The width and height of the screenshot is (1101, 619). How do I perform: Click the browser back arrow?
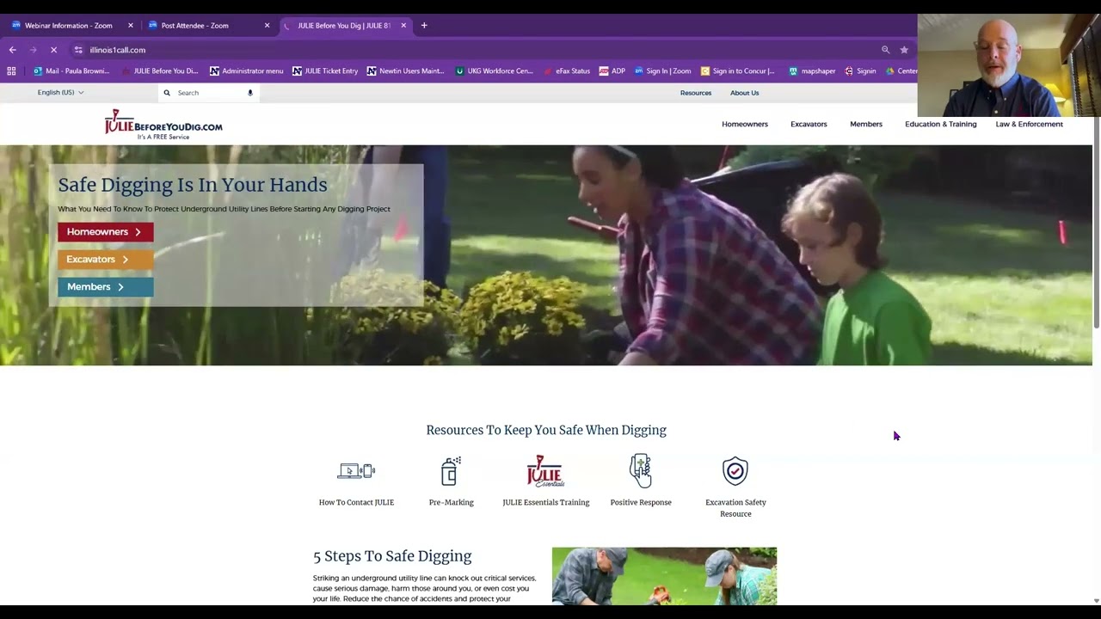coord(12,50)
